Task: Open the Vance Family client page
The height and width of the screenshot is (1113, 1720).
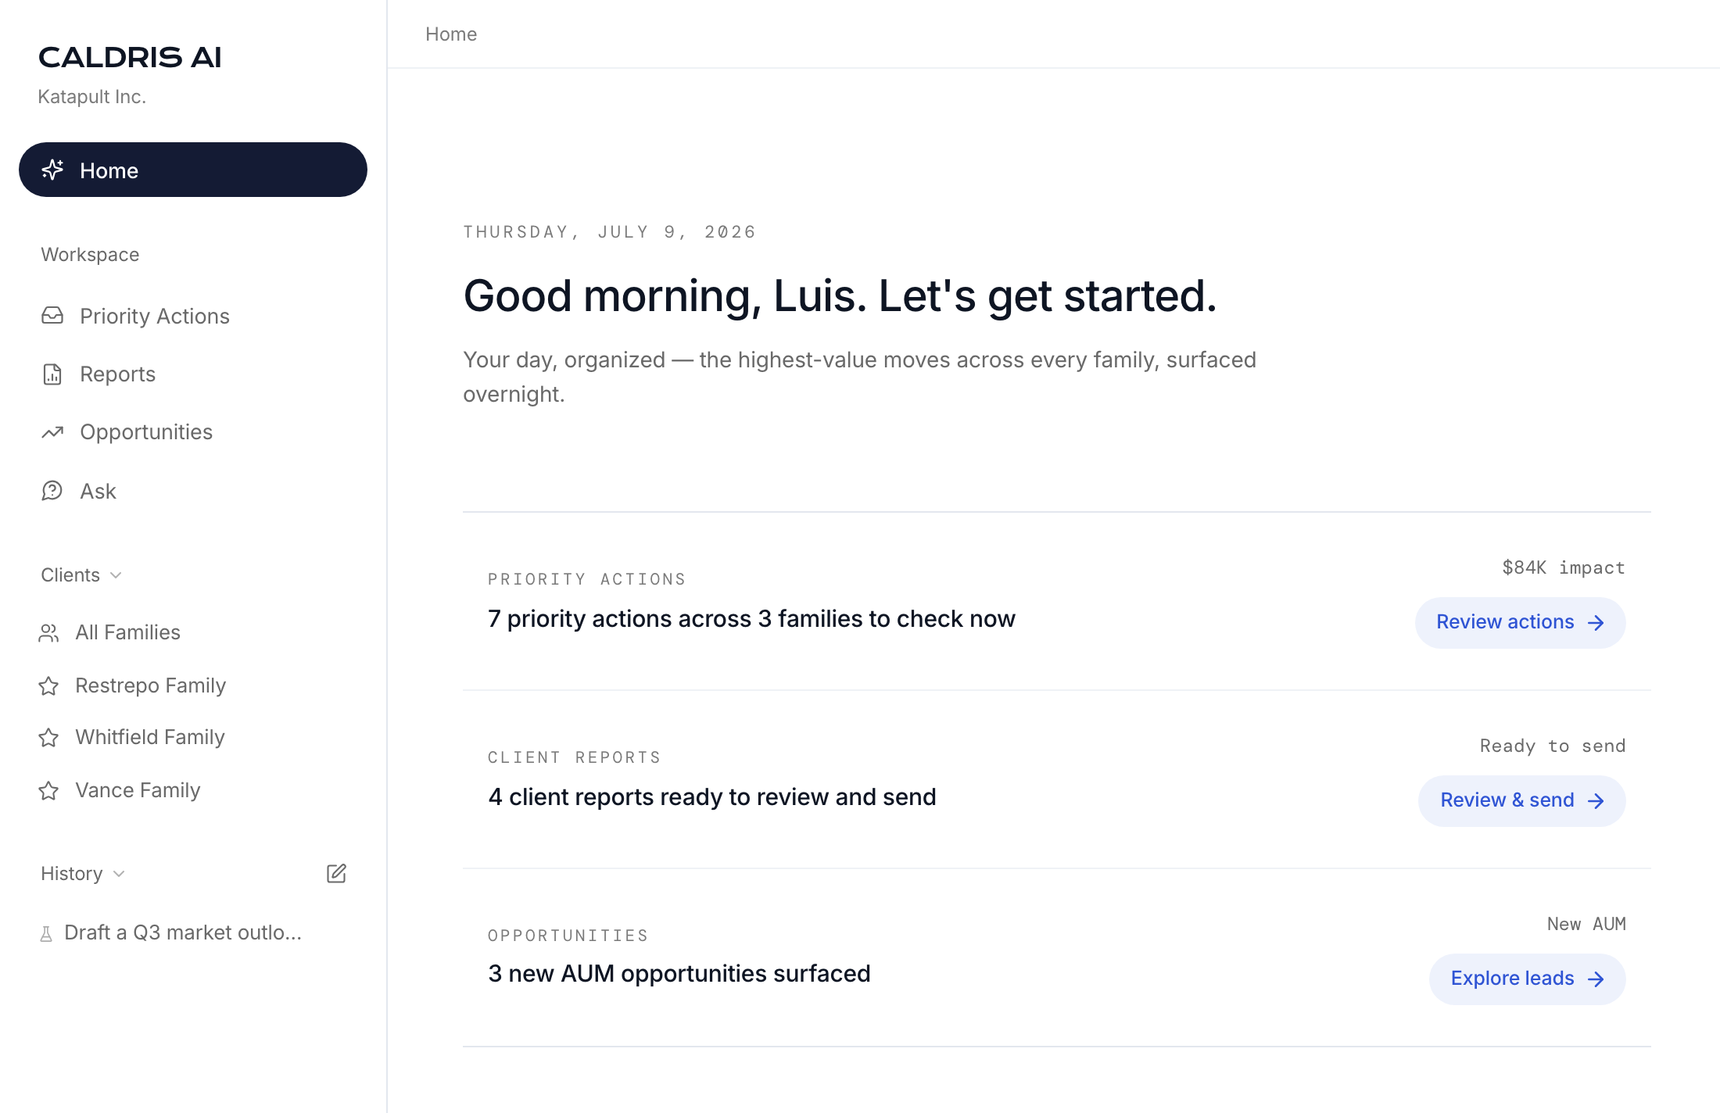Action: [x=138, y=790]
